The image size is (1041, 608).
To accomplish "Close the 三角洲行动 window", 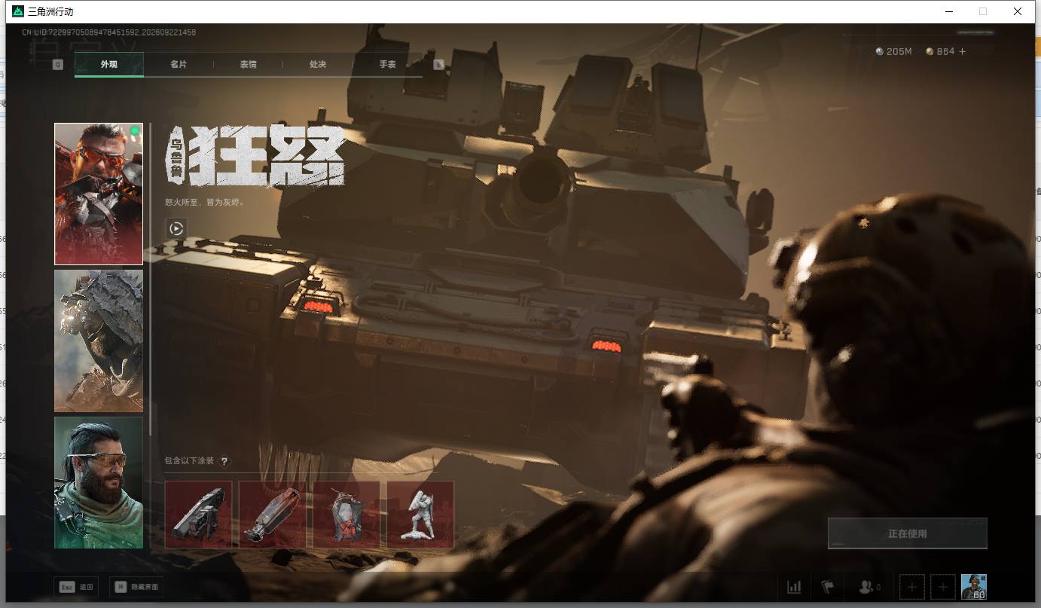I will 1018,11.
